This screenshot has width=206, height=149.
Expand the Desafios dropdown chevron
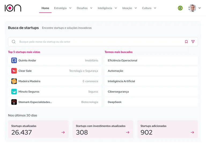point(91,8)
